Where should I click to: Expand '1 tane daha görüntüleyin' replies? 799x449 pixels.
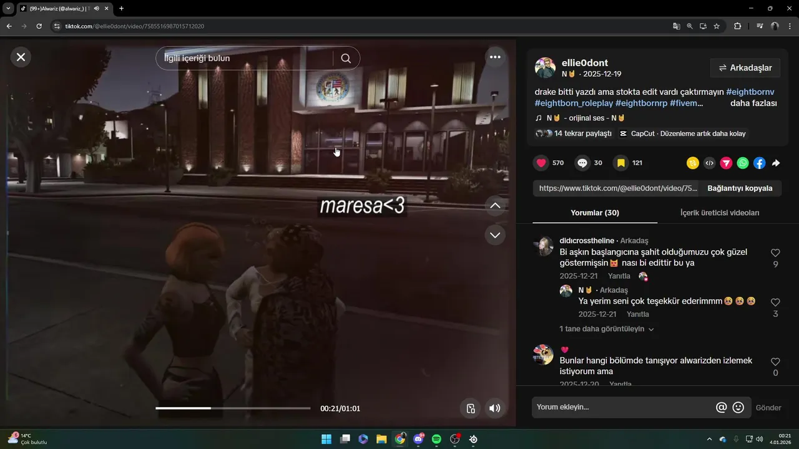(607, 329)
